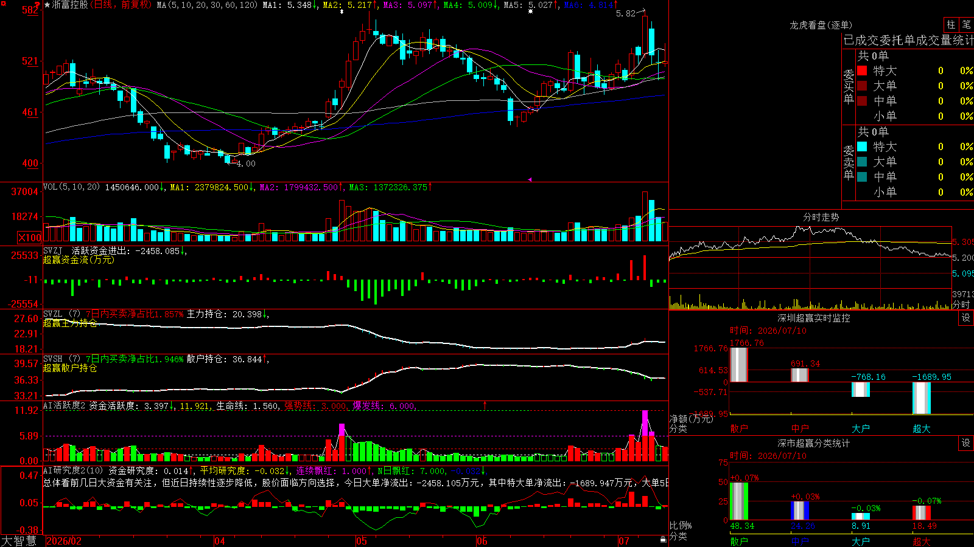Viewport: 974px width, 547px height.
Task: Click the AI研究度2(10) indicator label
Action: click(x=73, y=471)
